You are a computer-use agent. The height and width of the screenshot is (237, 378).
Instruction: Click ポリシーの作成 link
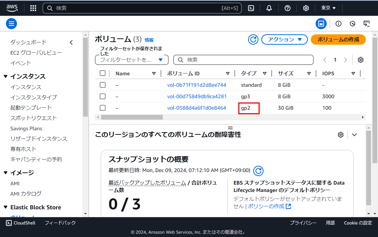pos(266,206)
